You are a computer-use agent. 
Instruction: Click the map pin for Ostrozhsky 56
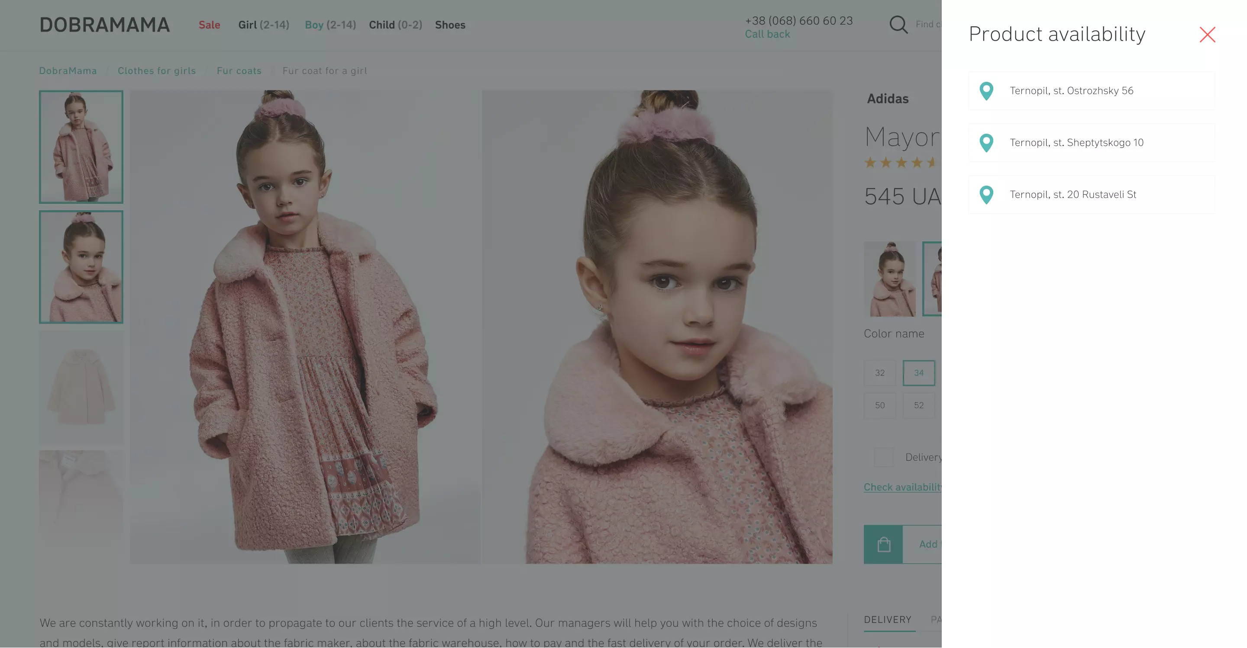click(x=986, y=91)
